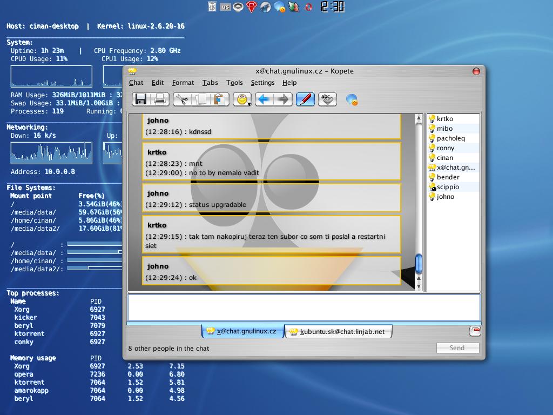This screenshot has height=415, width=553.
Task: Click the message "(12:29:24) : ok"
Action: click(171, 278)
